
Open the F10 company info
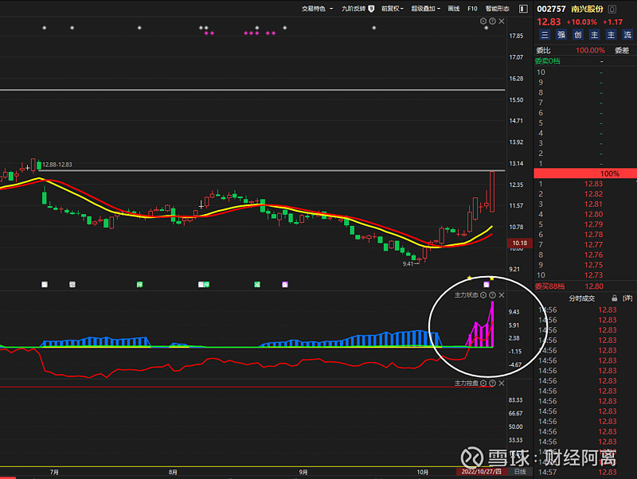coord(472,9)
